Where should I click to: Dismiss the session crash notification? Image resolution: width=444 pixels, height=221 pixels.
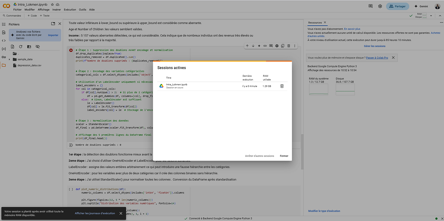pos(121,213)
